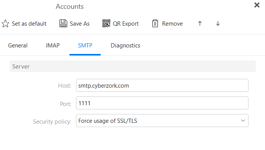Click the Accounts title text
The height and width of the screenshot is (150, 265).
tap(70, 7)
